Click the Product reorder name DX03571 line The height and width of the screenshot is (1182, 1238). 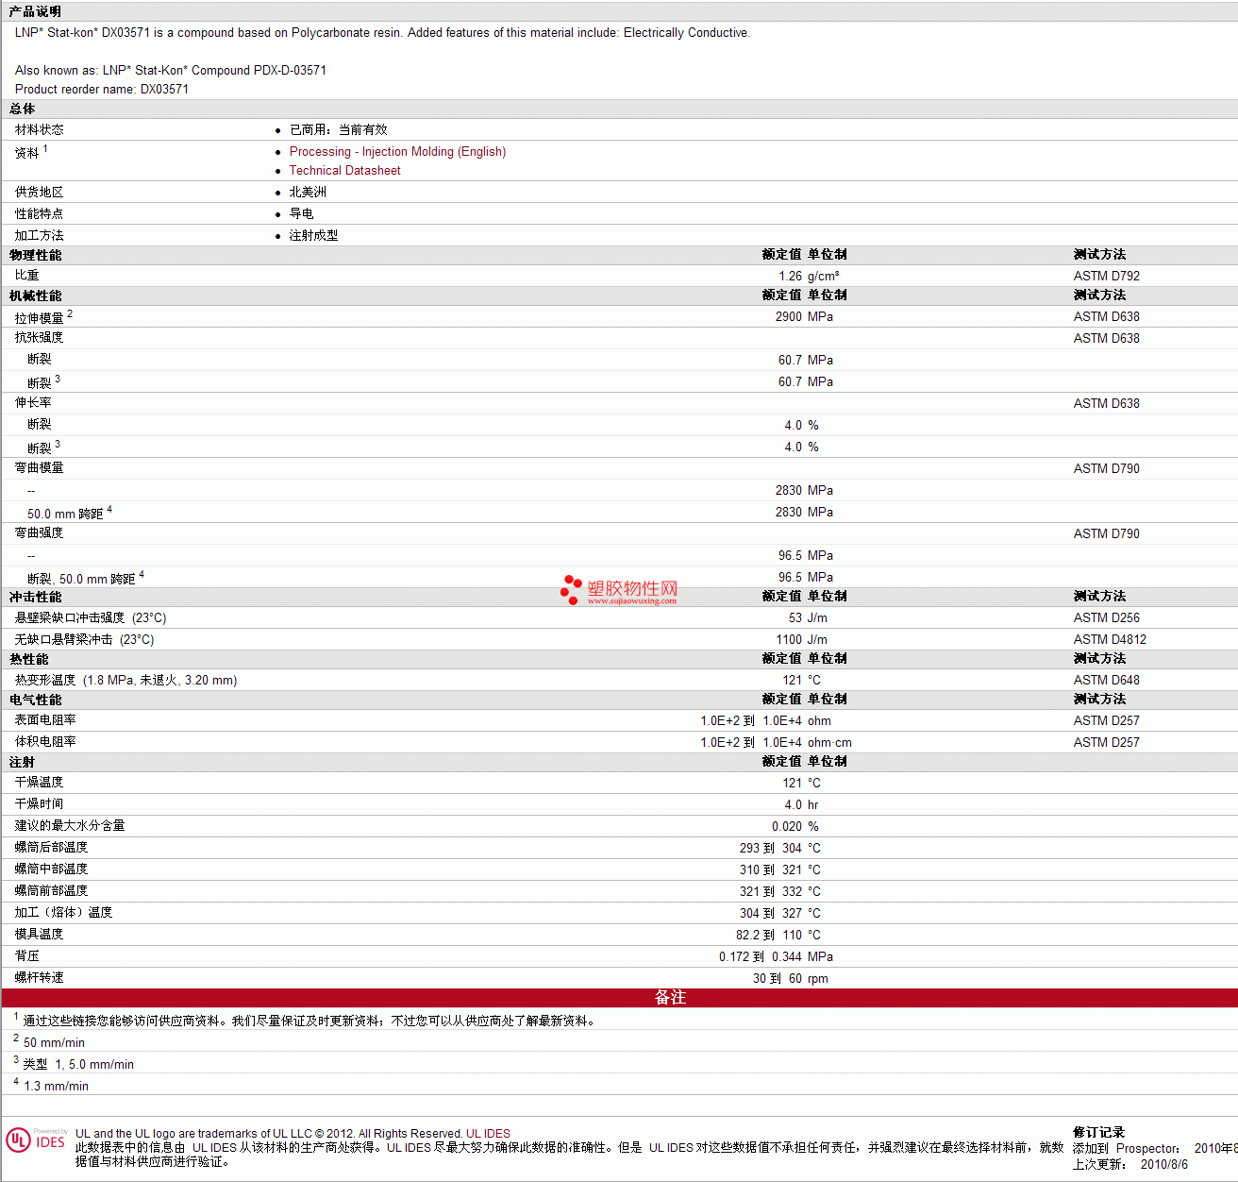coord(102,90)
